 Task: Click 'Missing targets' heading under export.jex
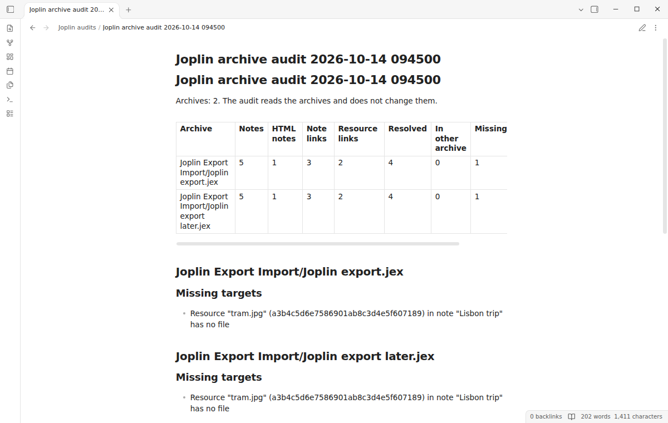219,293
